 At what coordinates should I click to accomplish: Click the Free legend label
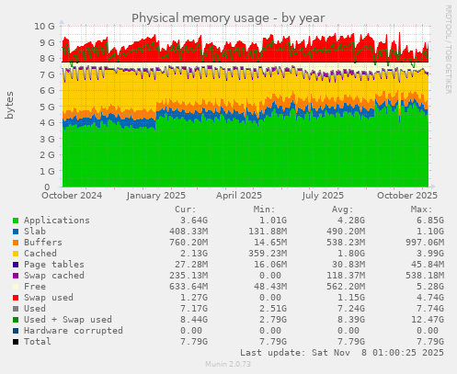coord(35,287)
